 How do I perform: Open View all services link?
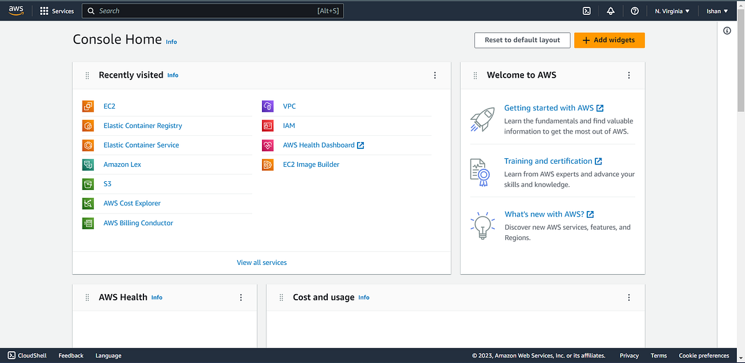click(x=261, y=262)
